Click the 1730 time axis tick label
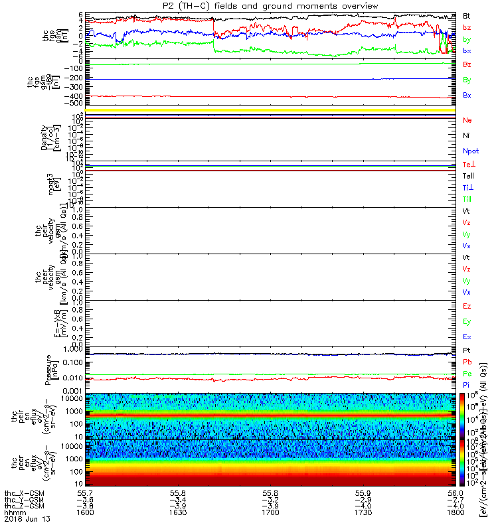 click(363, 512)
